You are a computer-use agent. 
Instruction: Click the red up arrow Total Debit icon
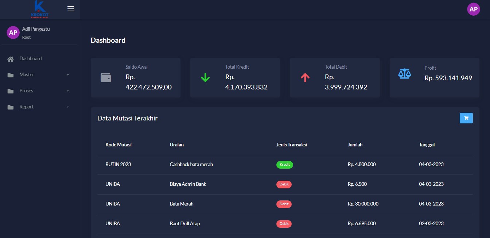pos(305,78)
